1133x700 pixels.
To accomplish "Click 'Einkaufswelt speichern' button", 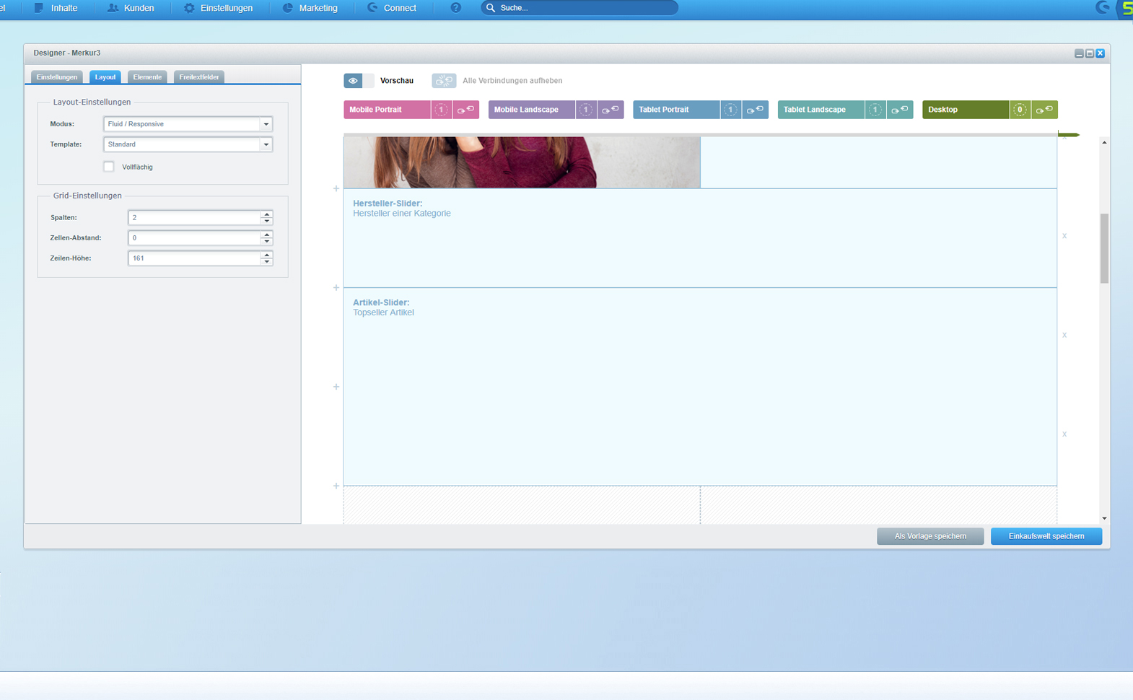I will click(x=1046, y=536).
